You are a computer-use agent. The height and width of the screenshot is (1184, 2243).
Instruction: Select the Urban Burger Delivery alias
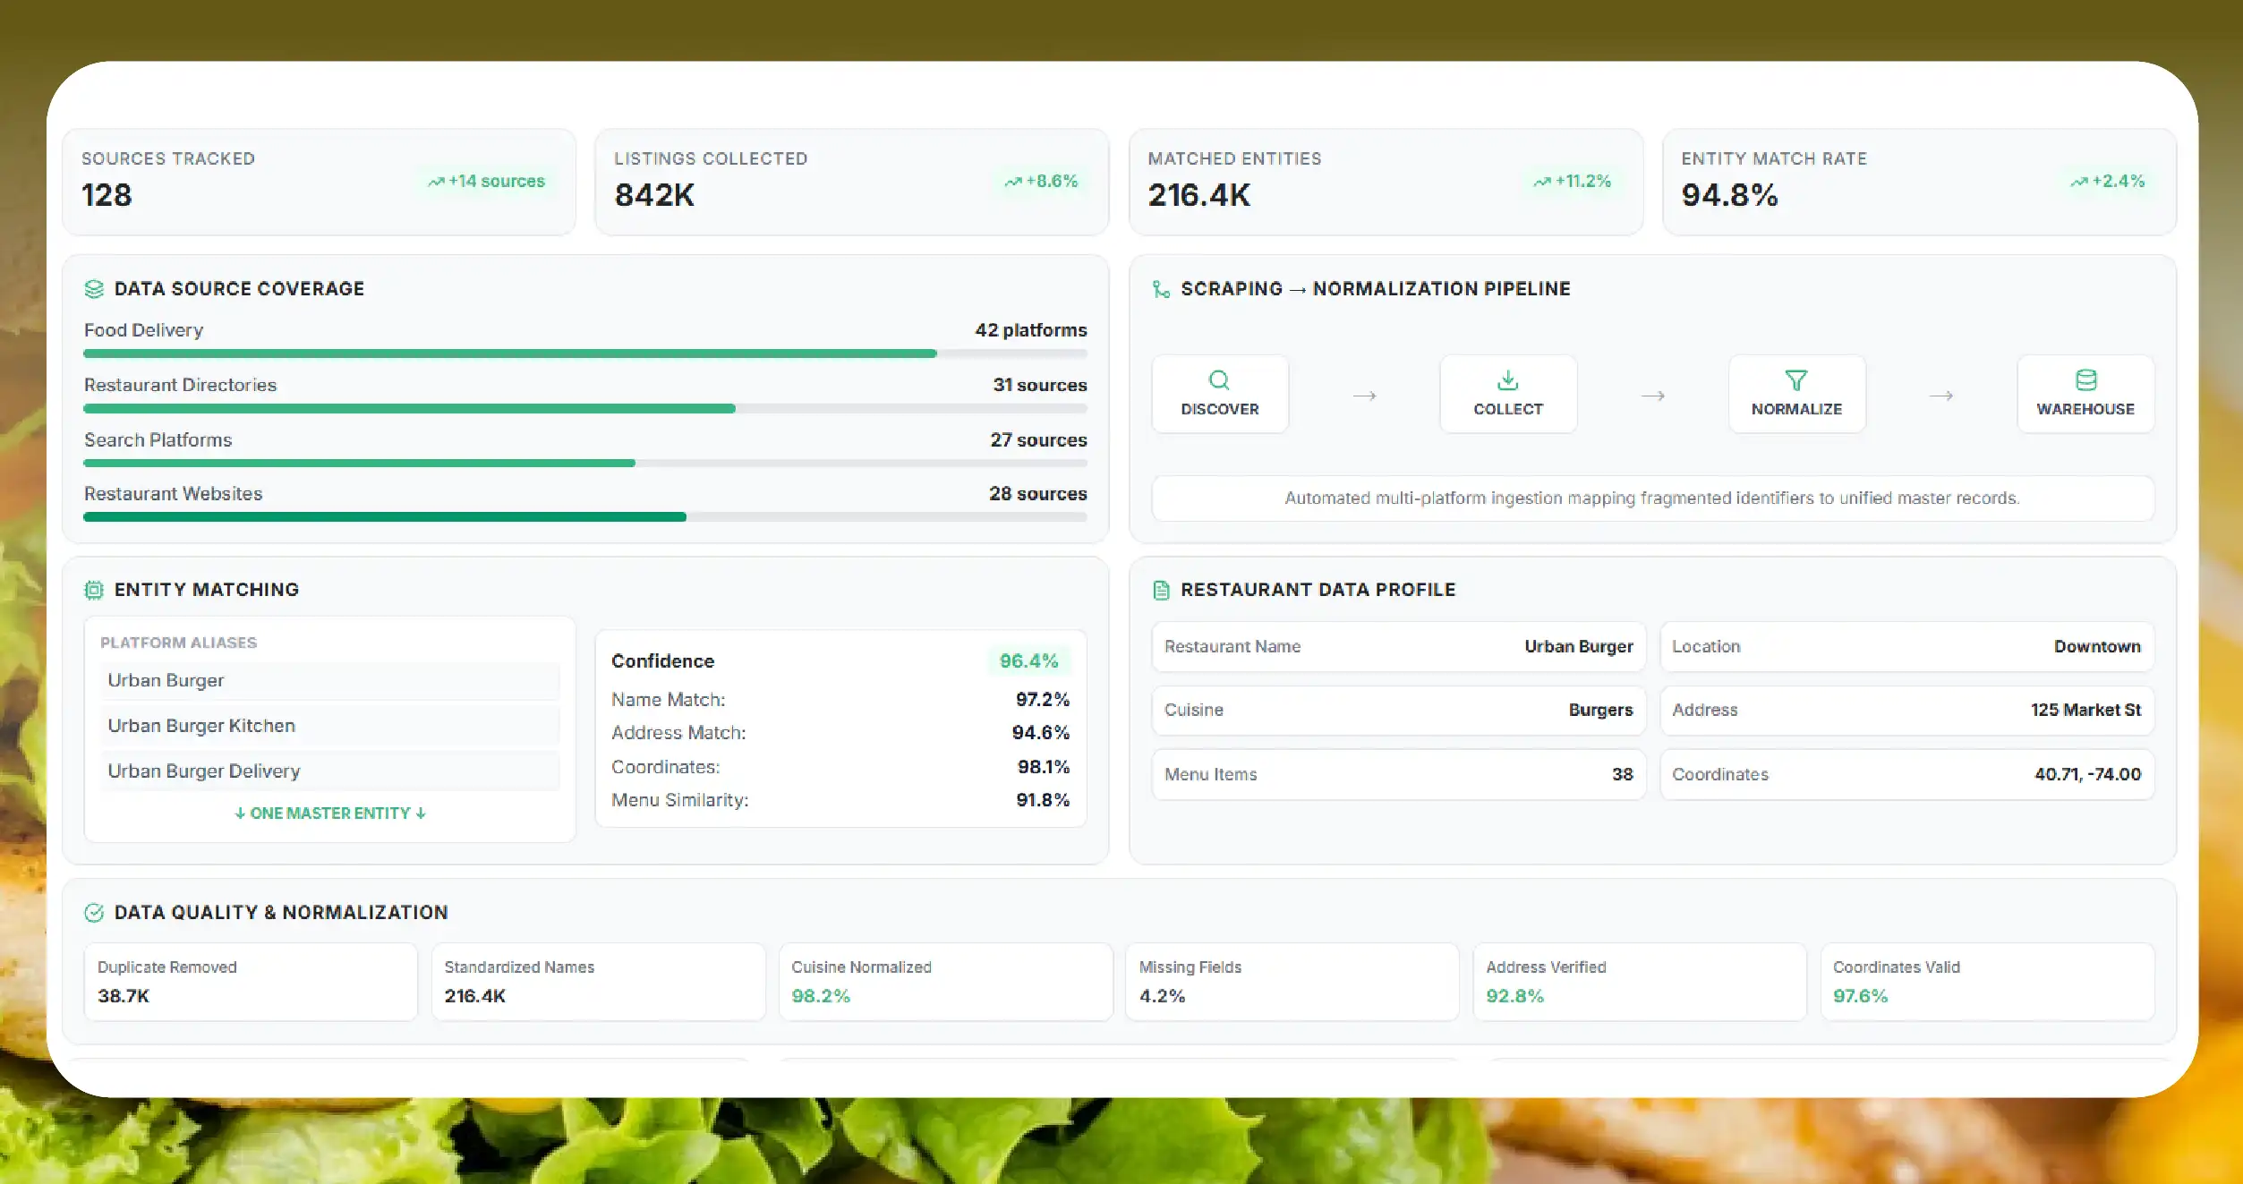[x=329, y=771]
